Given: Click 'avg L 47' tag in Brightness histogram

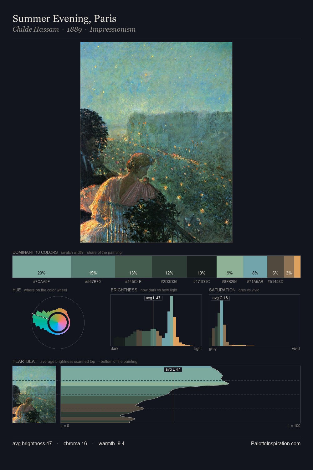Looking at the screenshot, I should point(153,298).
